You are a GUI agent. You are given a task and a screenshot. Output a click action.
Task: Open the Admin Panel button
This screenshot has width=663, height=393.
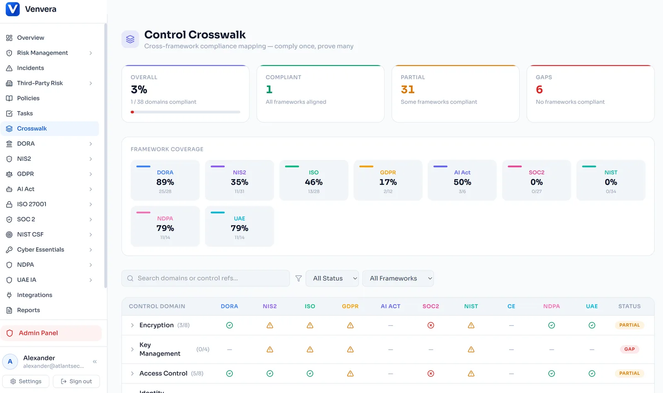click(x=51, y=333)
